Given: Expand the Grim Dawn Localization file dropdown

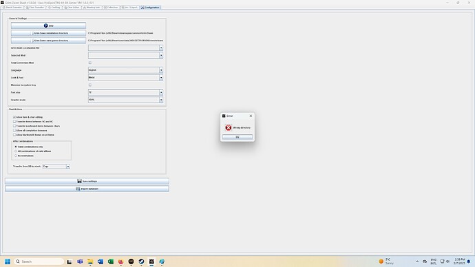Looking at the screenshot, I should click(161, 48).
